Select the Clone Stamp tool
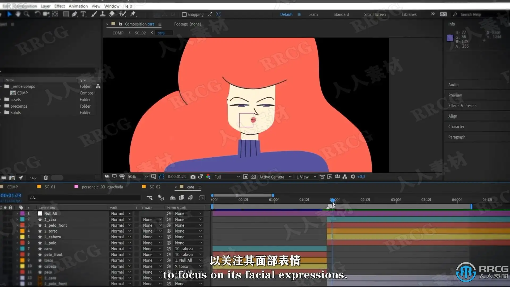Viewport: 510px width, 287px height. [103, 14]
